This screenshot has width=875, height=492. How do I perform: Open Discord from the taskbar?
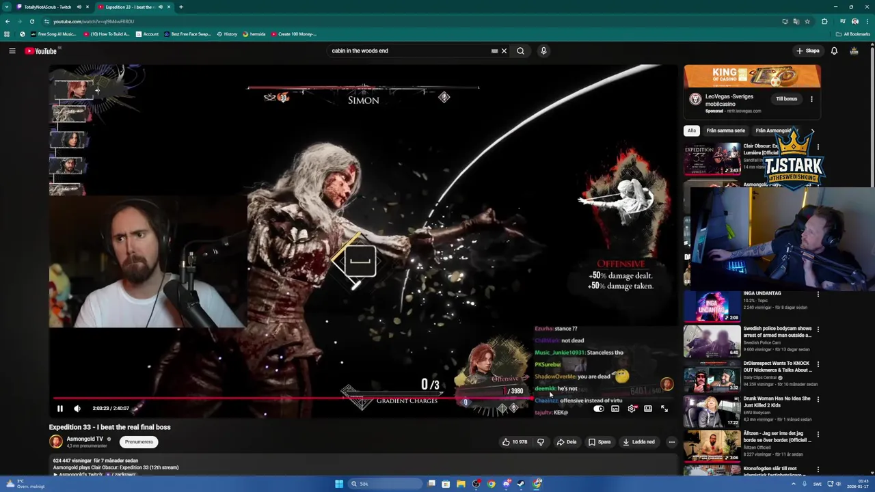pyautogui.click(x=506, y=484)
